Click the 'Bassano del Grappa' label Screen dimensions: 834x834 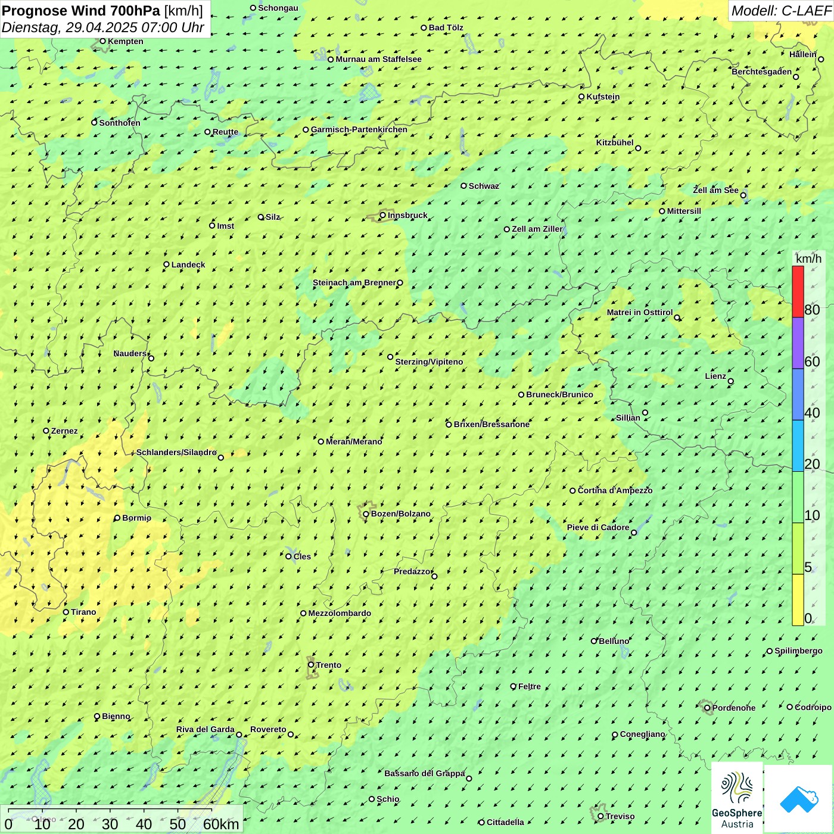[425, 773]
